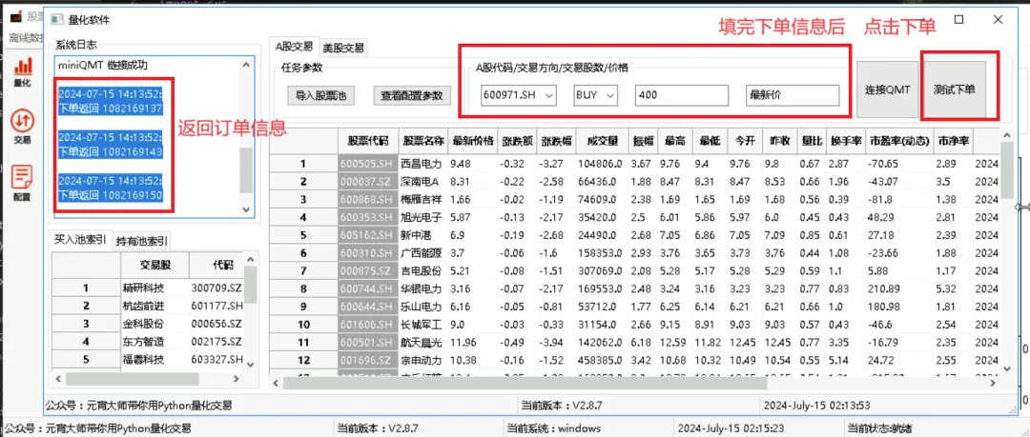This screenshot has width=1030, height=437.
Task: Click the 导入股票池 button
Action: tap(321, 95)
